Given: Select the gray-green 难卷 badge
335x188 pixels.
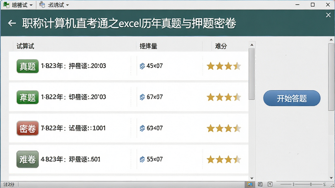Looking at the screenshot, I should 27,159.
